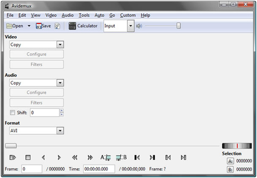Click the Selection B: button
This screenshot has height=178, width=257.
point(230,170)
